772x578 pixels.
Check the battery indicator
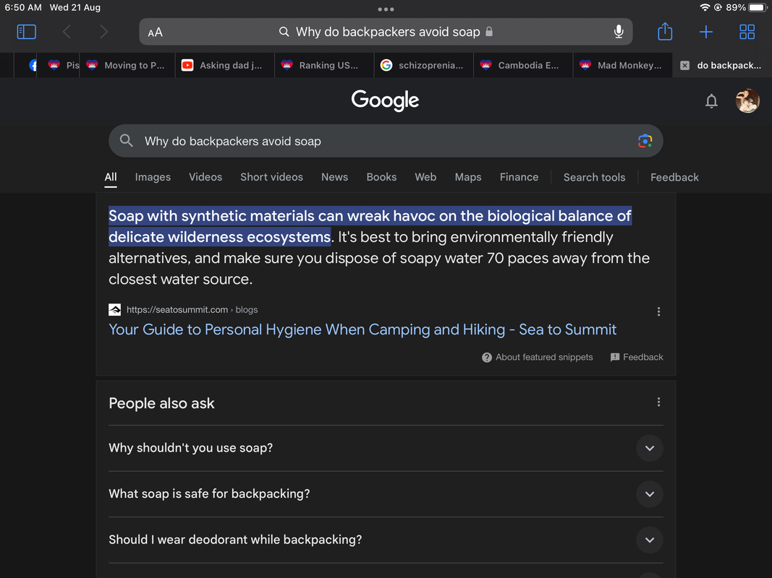pos(758,7)
